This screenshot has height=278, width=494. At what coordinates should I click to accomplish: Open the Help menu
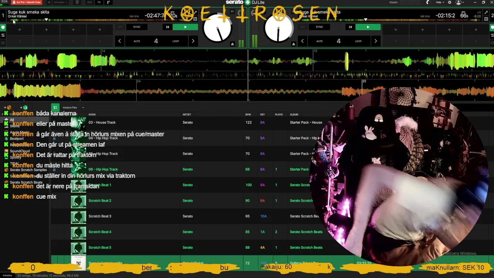point(440,2)
